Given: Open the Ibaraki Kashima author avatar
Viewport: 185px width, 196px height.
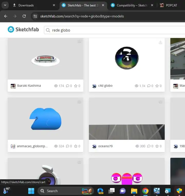Looking at the screenshot, I should [13, 86].
